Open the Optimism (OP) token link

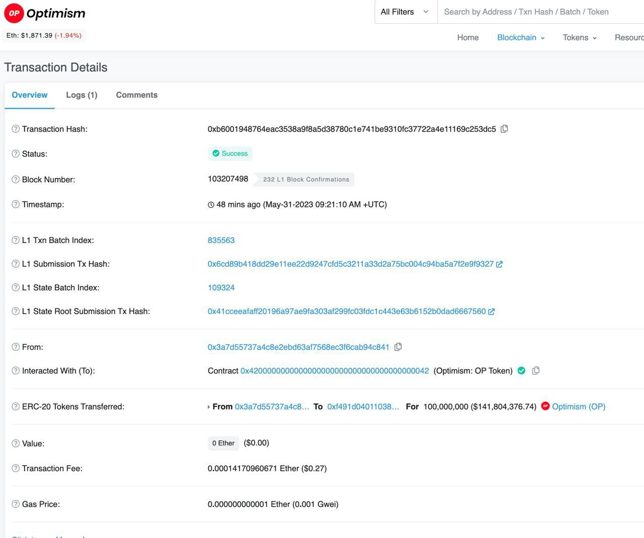coord(579,406)
